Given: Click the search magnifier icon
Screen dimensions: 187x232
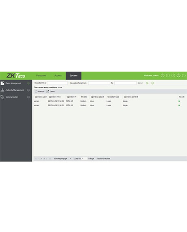Looking at the screenshot, I should [x=147, y=83].
